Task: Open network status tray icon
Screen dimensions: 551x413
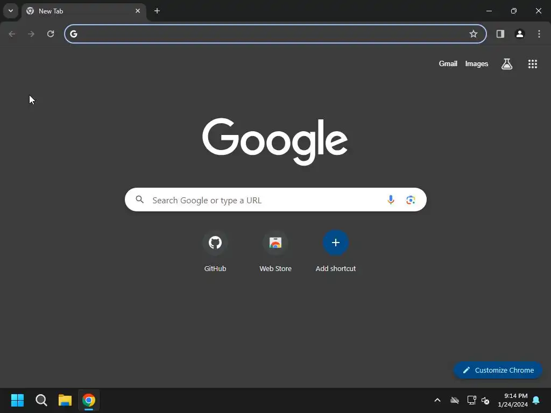Action: 471,400
